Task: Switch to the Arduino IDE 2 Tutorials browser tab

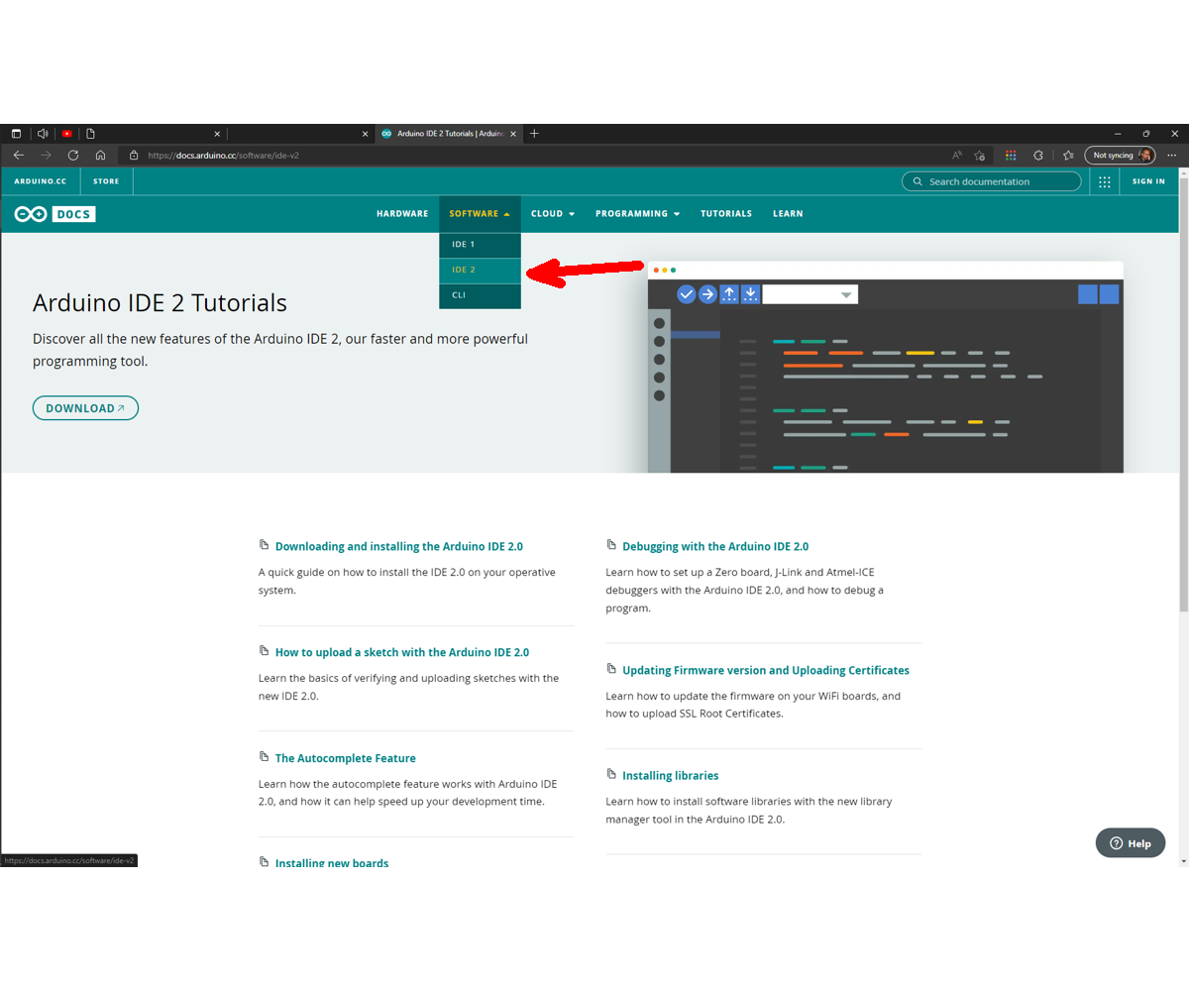Action: pyautogui.click(x=445, y=133)
